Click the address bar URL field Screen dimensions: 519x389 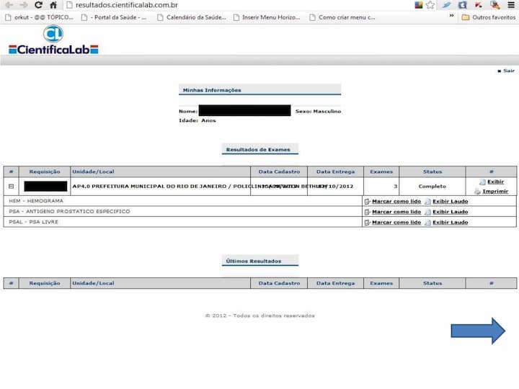coord(216,5)
